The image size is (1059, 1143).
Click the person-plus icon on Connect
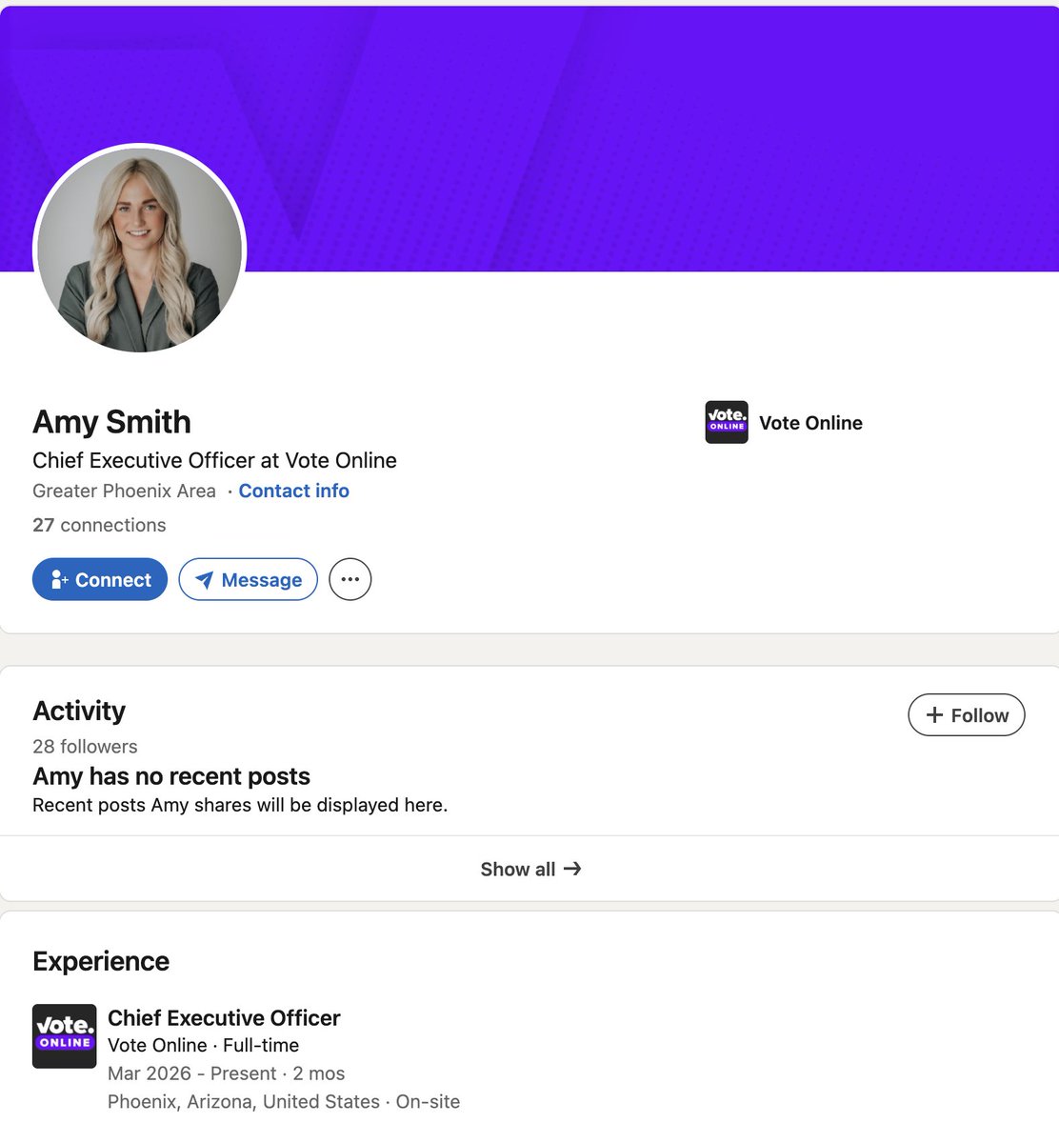click(x=59, y=579)
